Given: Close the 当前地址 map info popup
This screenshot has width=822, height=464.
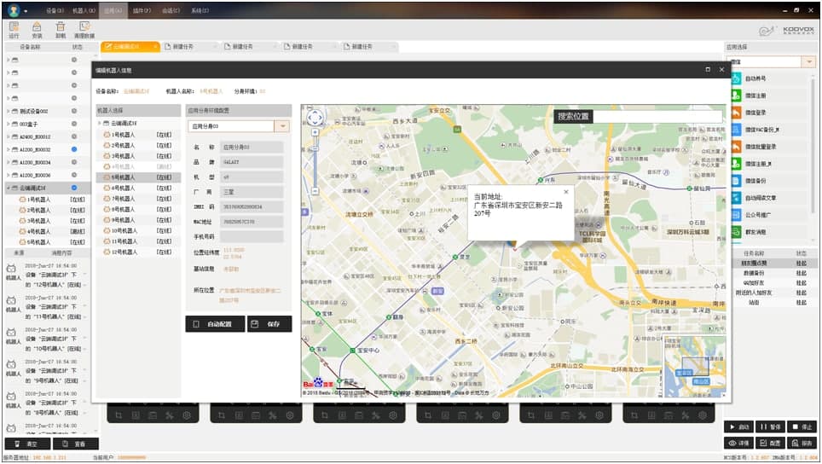Looking at the screenshot, I should (x=565, y=192).
